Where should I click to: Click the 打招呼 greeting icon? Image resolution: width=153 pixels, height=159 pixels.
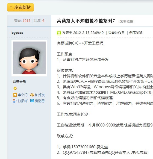click(x=15, y=101)
